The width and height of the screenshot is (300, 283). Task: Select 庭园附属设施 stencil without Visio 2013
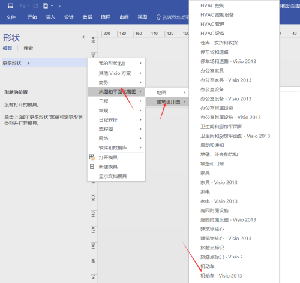click(x=215, y=210)
